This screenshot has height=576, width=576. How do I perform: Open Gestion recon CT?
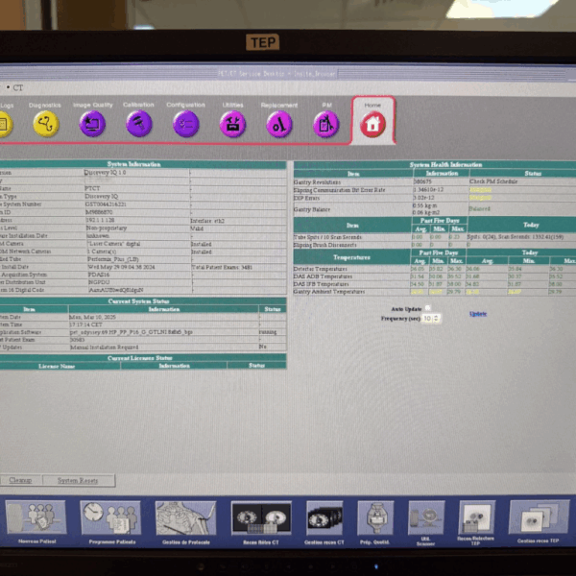[x=324, y=517]
